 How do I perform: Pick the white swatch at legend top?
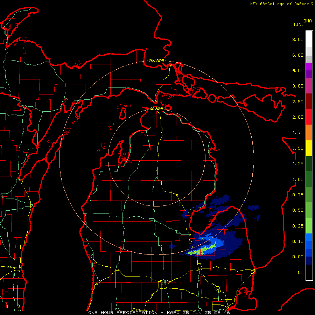click(309, 39)
